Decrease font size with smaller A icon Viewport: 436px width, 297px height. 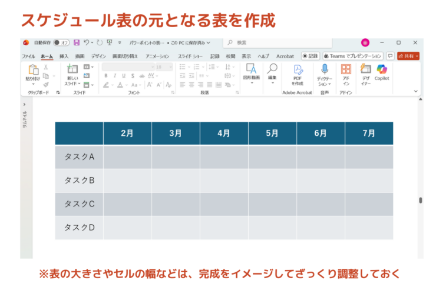158,85
